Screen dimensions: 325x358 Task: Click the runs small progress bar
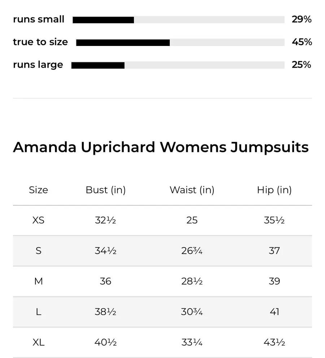[x=178, y=20]
